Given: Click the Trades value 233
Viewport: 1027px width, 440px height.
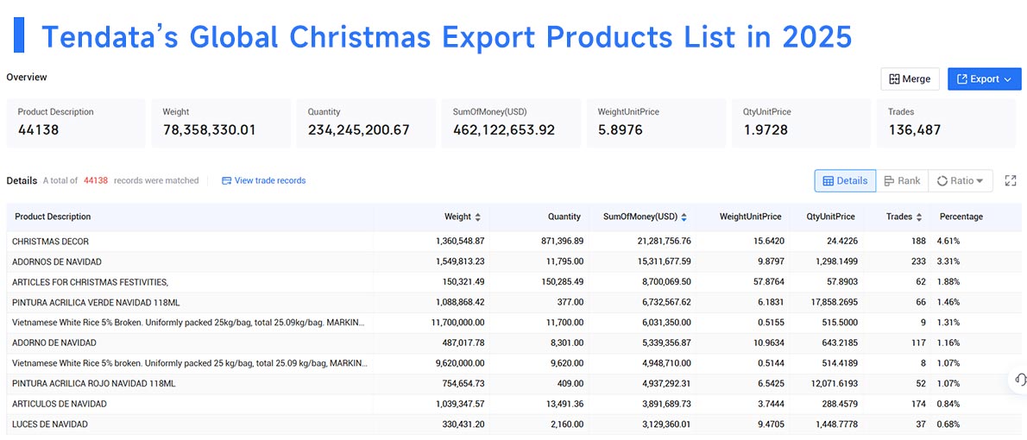Looking at the screenshot, I should pos(917,261).
